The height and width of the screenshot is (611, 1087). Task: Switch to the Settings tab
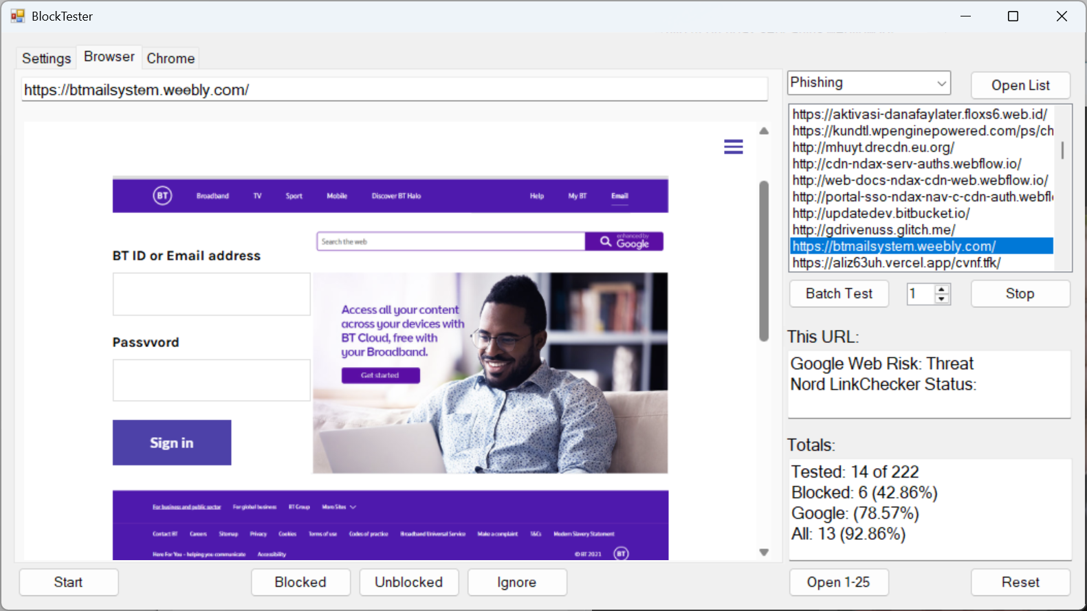tap(46, 58)
